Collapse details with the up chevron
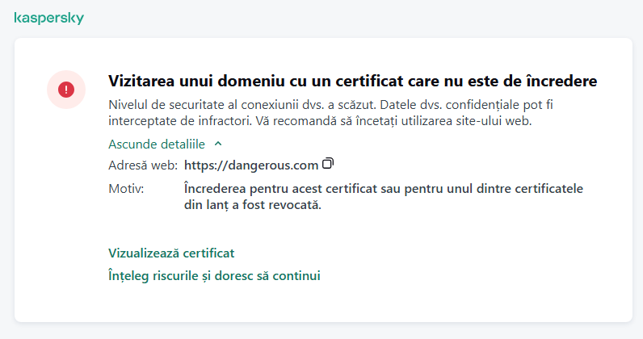The height and width of the screenshot is (339, 643). point(218,144)
